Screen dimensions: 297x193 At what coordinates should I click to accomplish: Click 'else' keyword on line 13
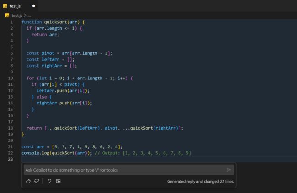coord(42,97)
